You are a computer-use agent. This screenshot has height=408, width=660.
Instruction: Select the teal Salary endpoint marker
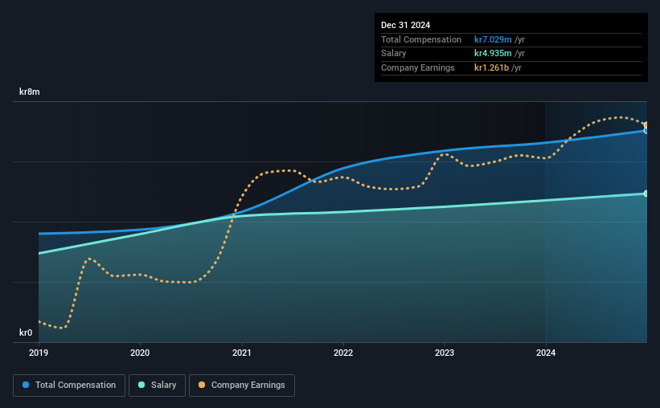(646, 194)
